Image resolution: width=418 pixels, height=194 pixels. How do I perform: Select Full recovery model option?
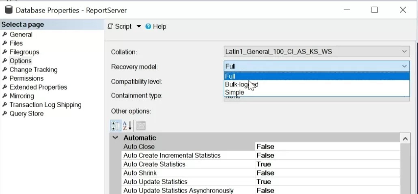pos(317,76)
